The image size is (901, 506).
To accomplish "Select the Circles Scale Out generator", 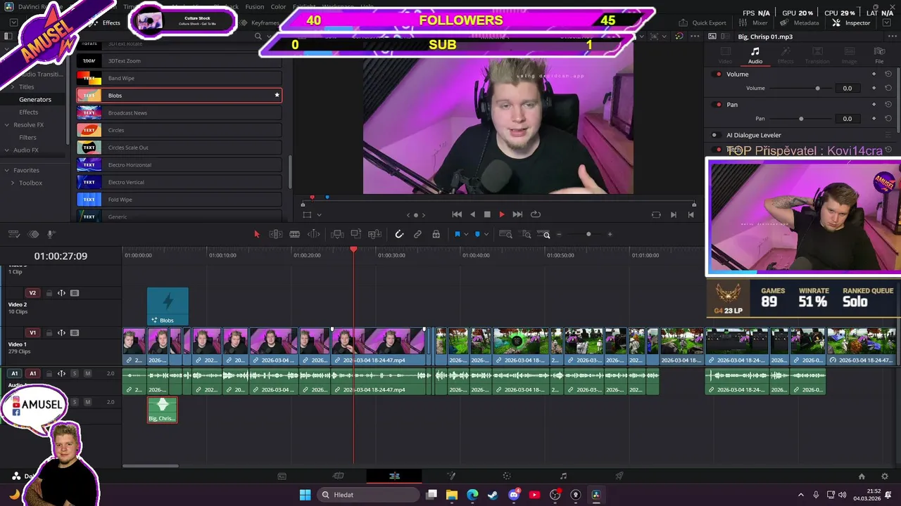I will [x=179, y=148].
